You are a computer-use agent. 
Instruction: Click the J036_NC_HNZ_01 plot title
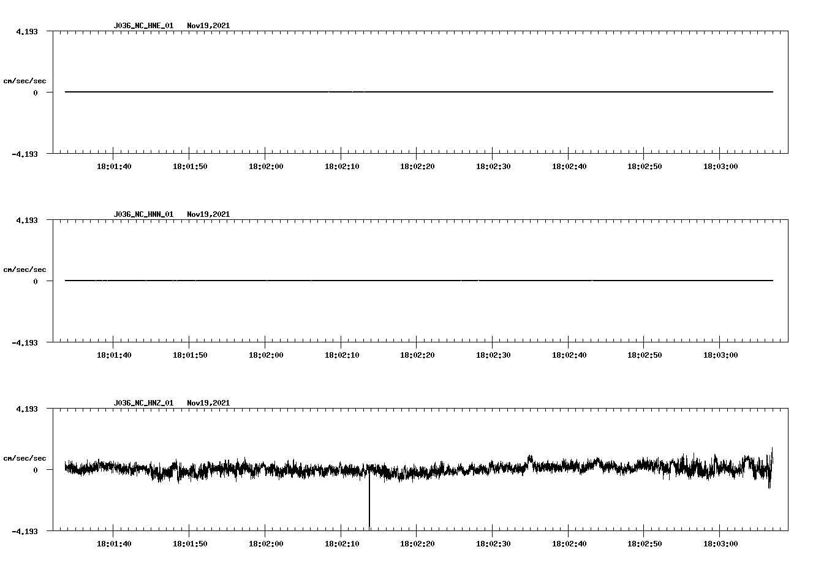(x=143, y=403)
